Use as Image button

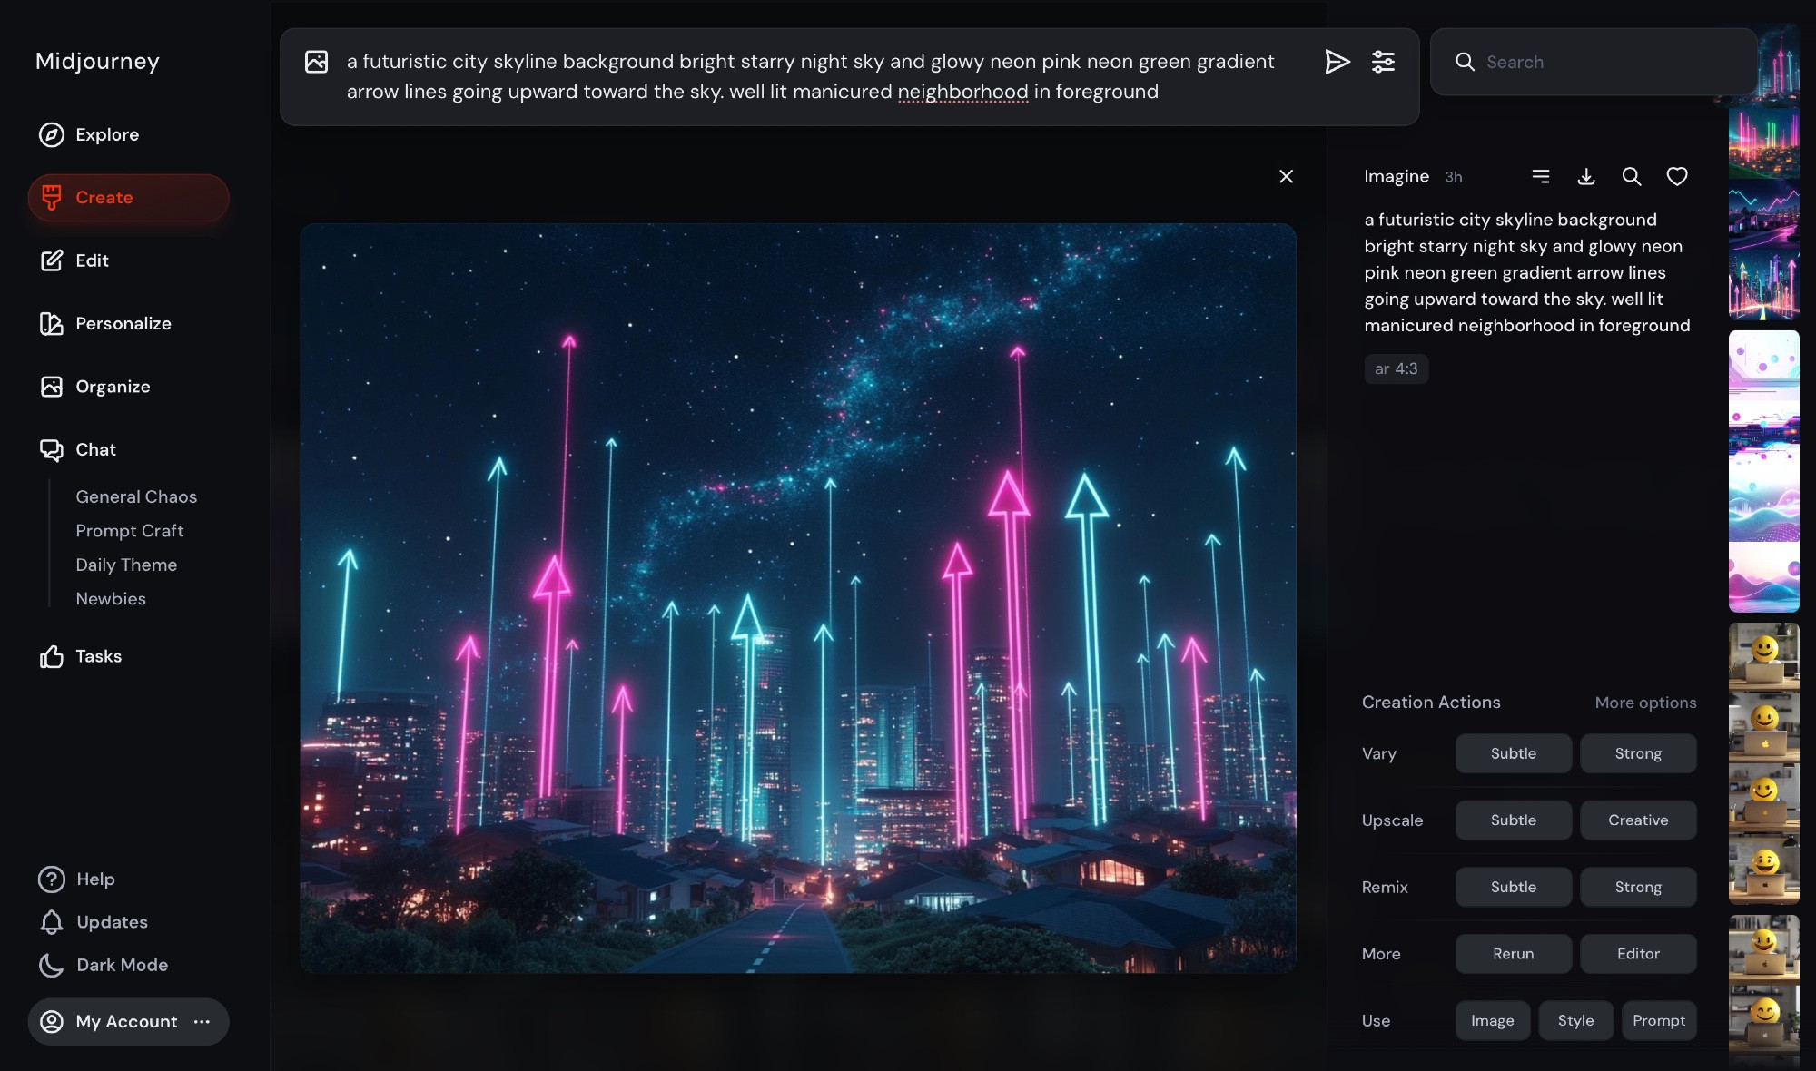1493,1020
